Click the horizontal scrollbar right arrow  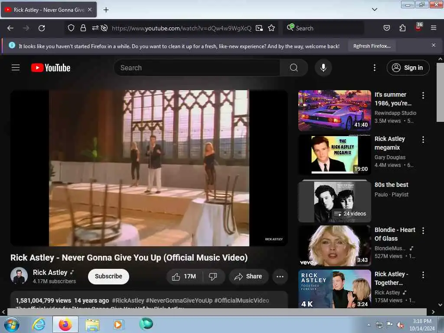point(433,312)
